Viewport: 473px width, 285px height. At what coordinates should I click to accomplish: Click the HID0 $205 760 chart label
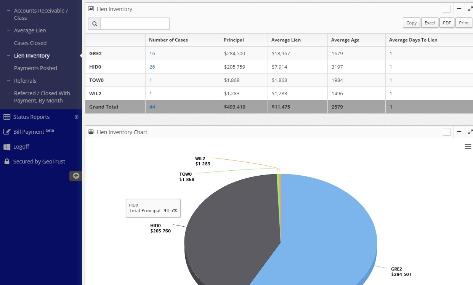pos(160,228)
